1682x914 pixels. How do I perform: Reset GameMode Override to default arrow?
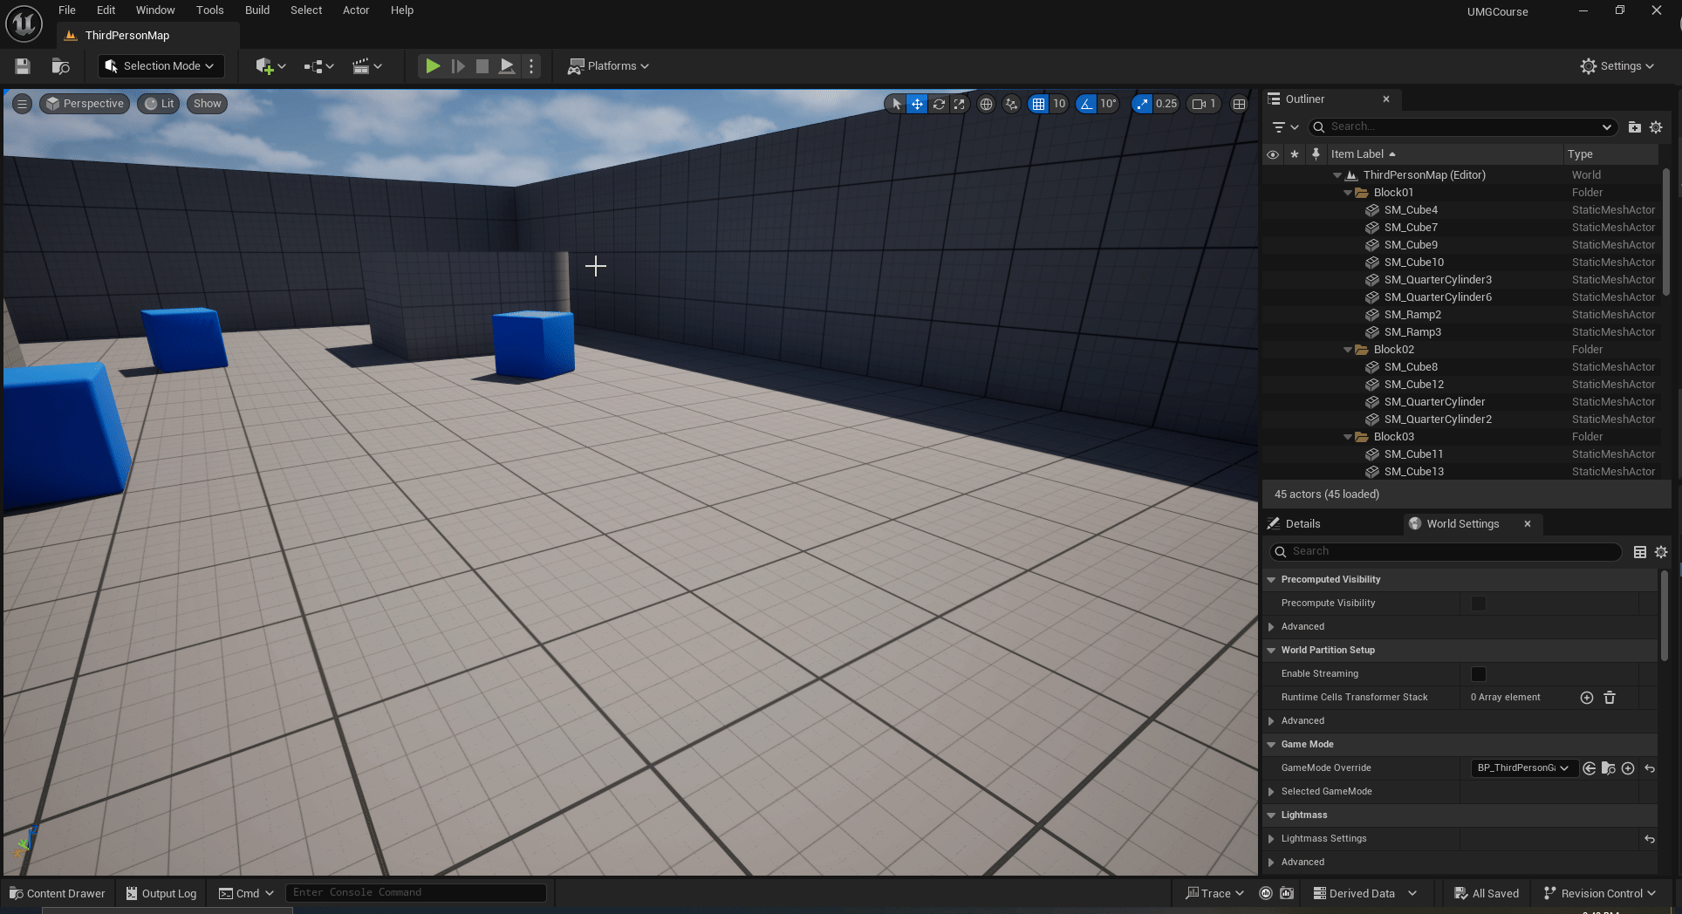point(1650,768)
